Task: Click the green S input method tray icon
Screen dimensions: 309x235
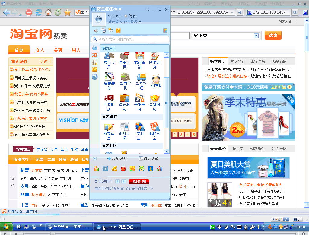Action: tap(213, 227)
